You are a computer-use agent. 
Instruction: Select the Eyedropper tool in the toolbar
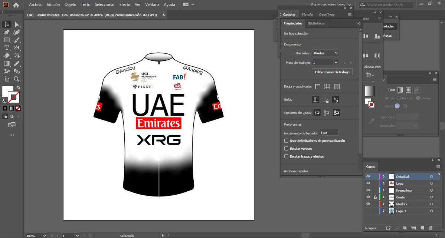(x=17, y=63)
